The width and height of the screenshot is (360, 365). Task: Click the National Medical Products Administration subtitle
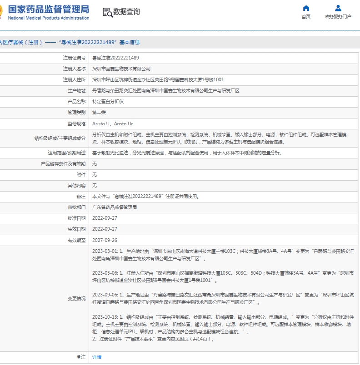click(x=49, y=18)
